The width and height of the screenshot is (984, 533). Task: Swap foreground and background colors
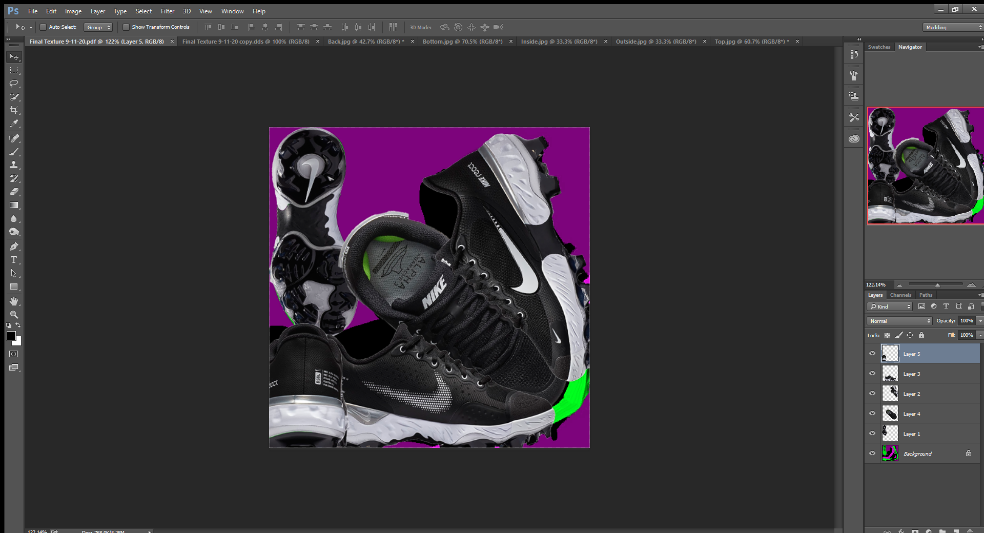pos(18,325)
